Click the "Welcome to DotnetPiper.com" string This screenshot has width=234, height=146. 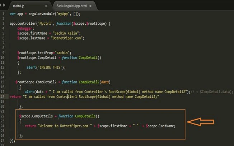65,126
